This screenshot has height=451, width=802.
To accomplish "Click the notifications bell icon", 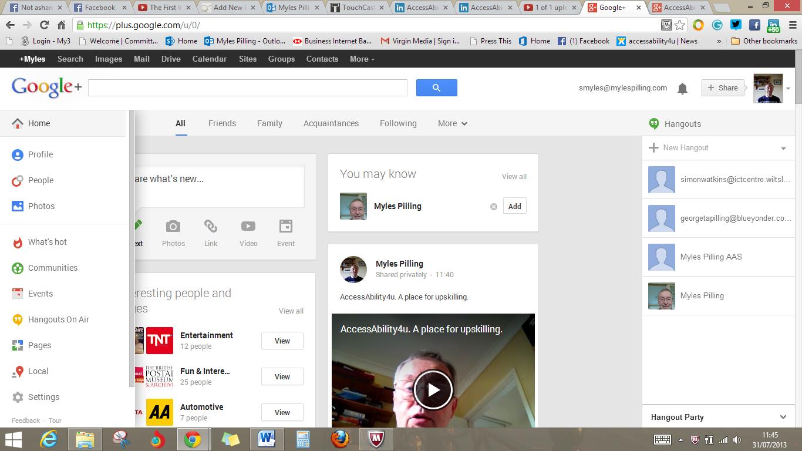I will point(682,89).
